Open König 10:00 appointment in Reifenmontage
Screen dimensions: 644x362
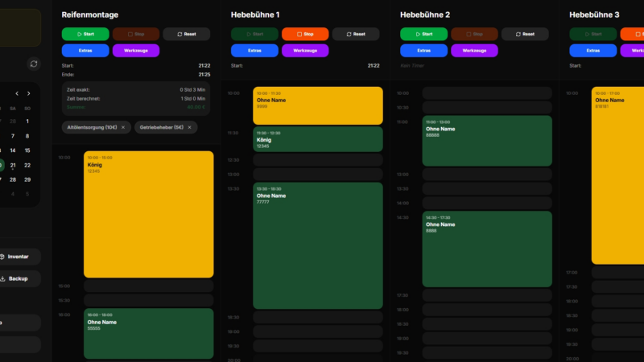148,214
